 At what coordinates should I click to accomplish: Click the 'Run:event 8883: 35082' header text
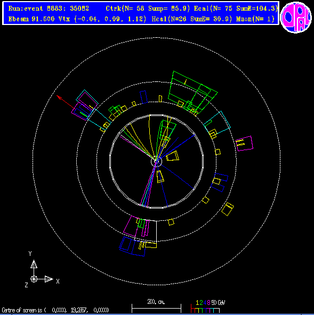tap(49, 9)
